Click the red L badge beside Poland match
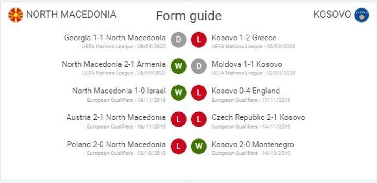 178,146
